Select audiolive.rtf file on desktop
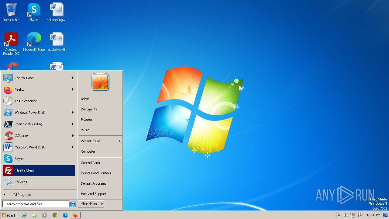Viewport: 389px width, 219px height. (57, 42)
